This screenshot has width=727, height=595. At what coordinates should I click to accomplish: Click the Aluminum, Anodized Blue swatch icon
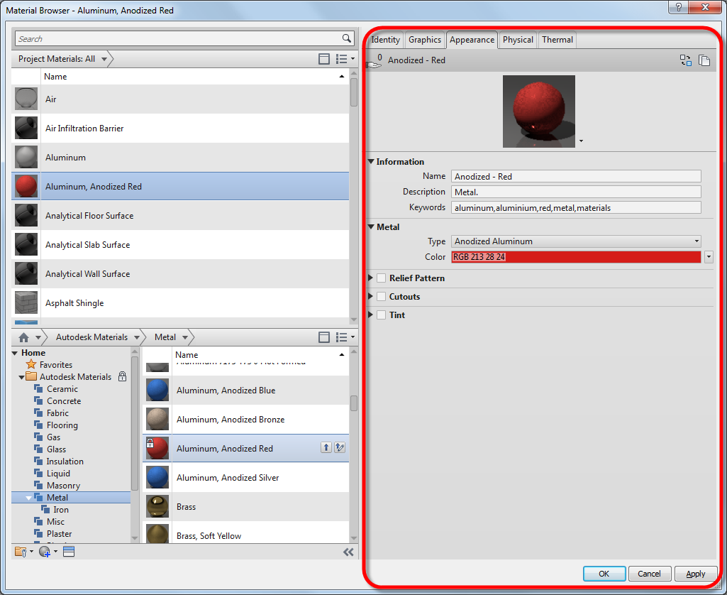pos(157,390)
